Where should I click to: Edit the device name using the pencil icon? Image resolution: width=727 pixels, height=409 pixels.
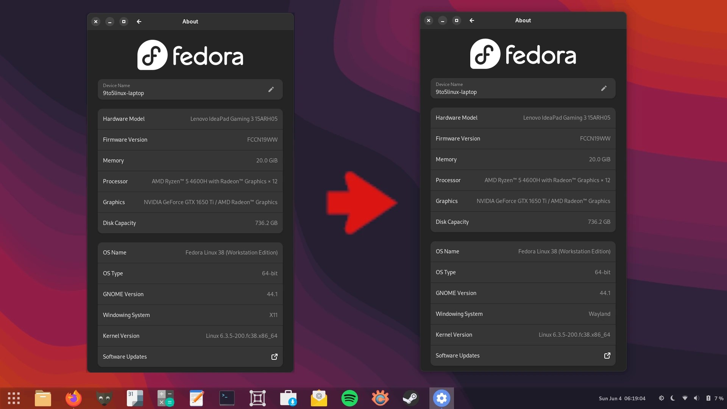[271, 89]
